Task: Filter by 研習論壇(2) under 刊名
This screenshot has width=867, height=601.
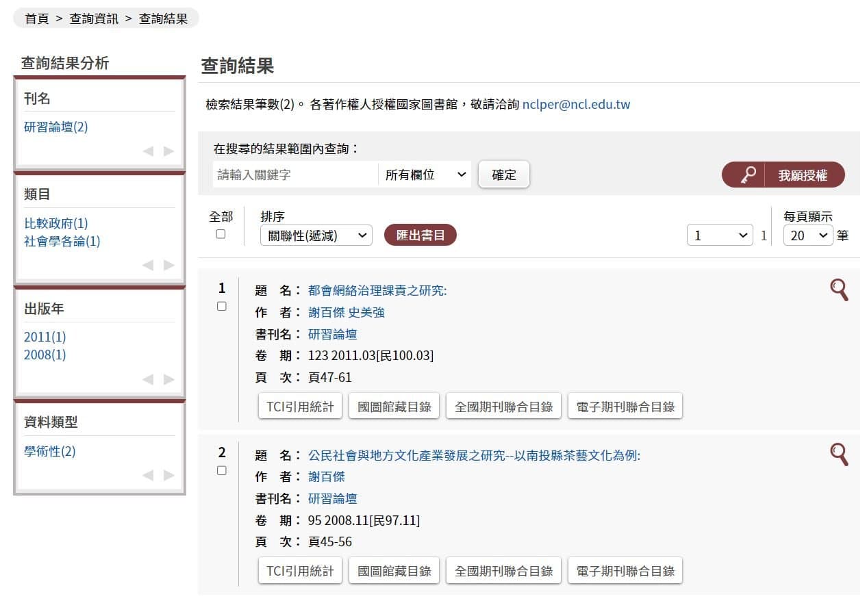Action: (x=56, y=127)
